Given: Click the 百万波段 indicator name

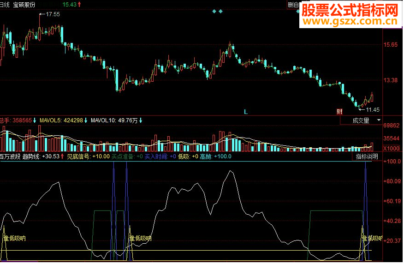Looking at the screenshot, I should [9, 156].
